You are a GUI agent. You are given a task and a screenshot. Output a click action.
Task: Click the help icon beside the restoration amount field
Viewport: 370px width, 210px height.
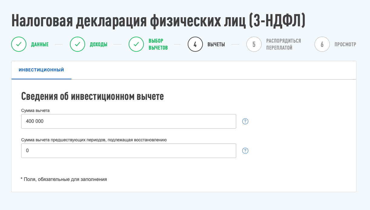(245, 151)
